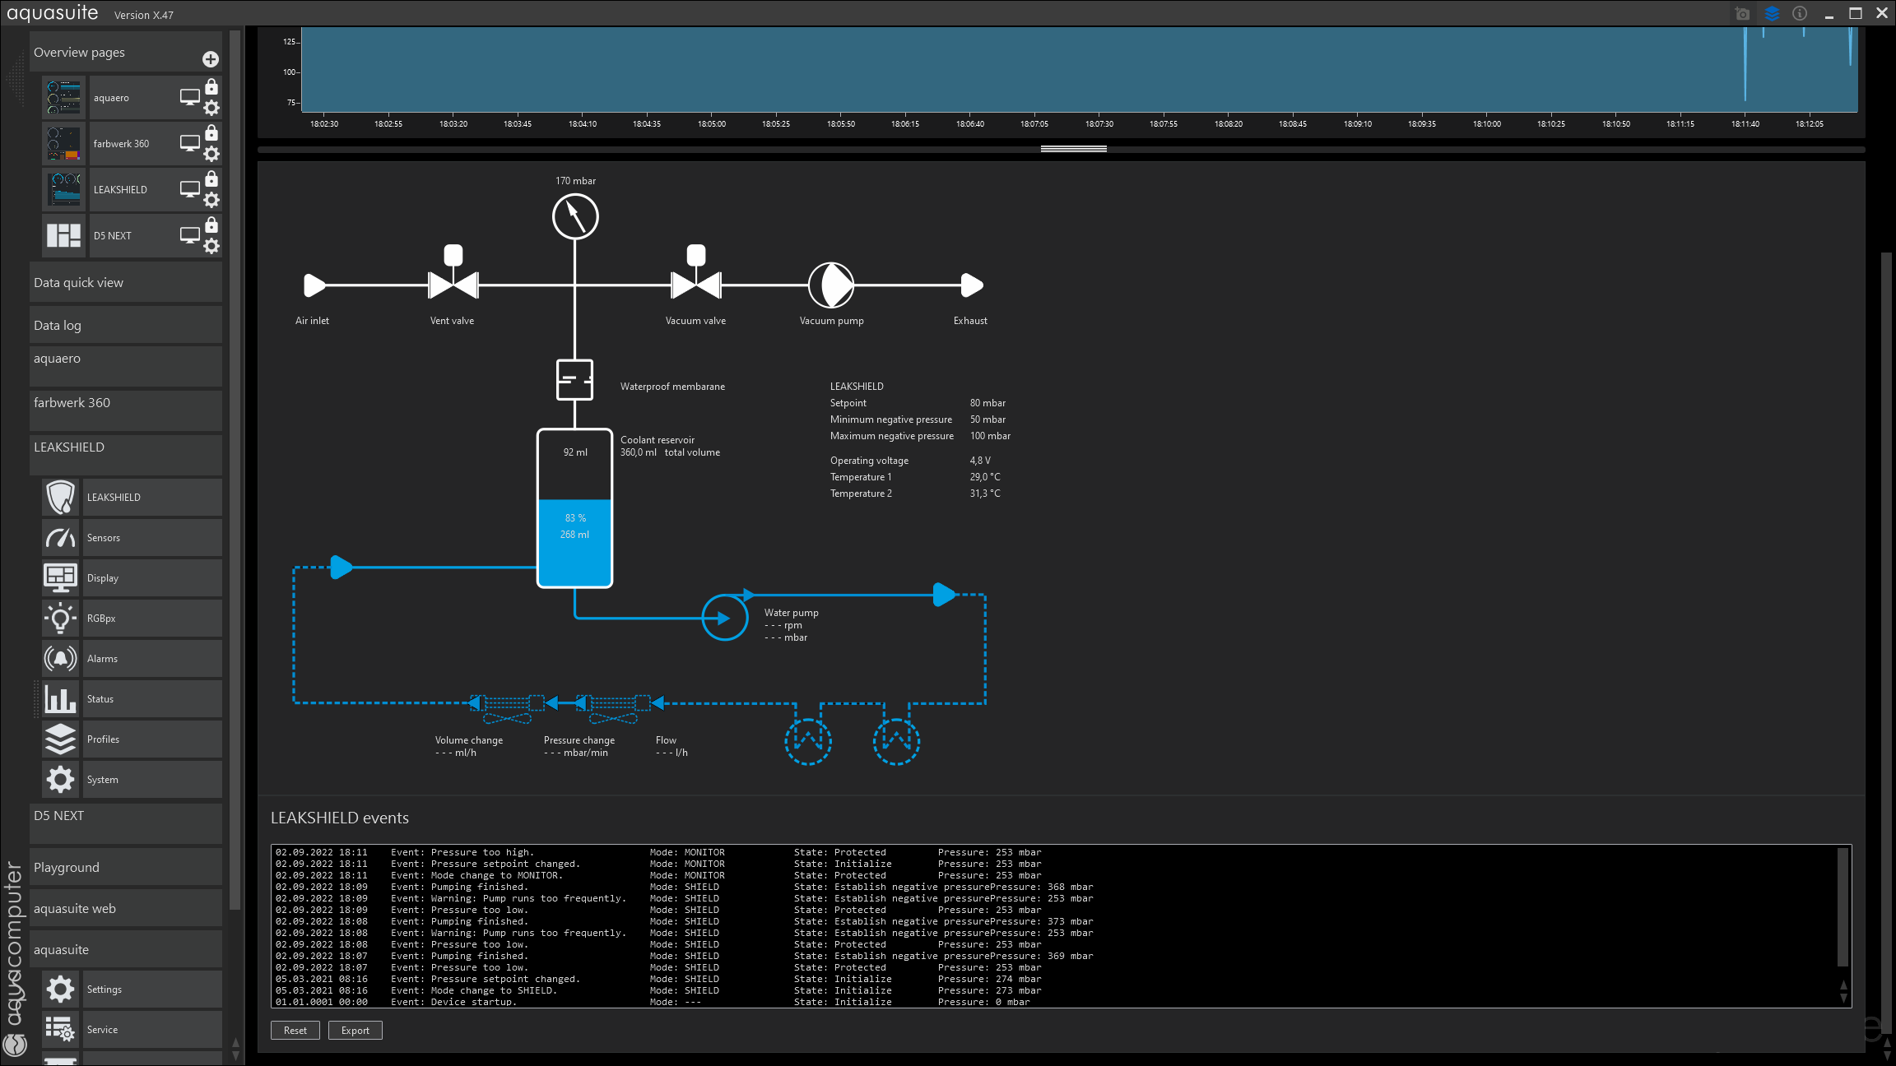Grab the horizontal splitter handle below the chart
Image resolution: width=1896 pixels, height=1066 pixels.
1073,149
